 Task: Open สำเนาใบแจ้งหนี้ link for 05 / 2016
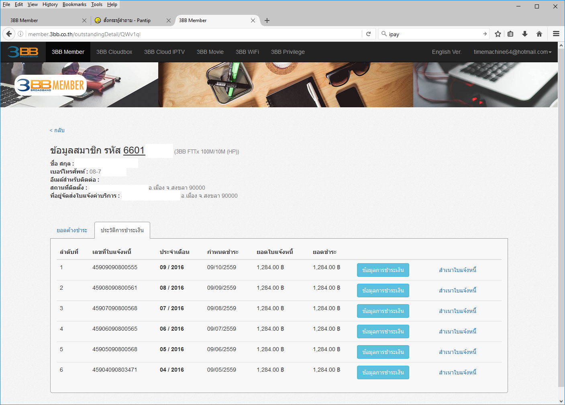[x=457, y=352]
